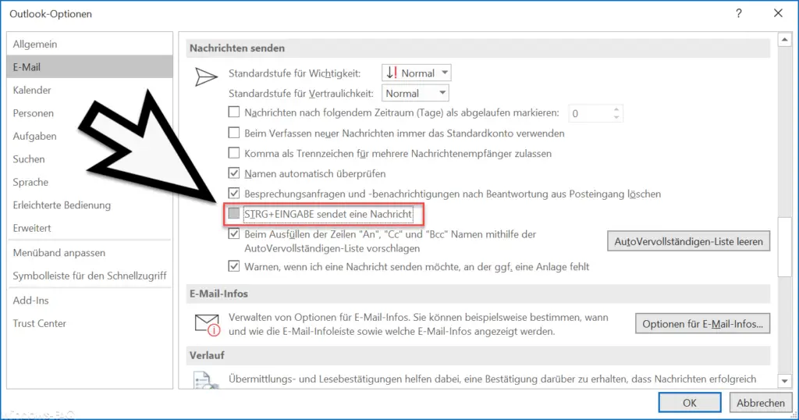
Task: Open Erleichterte Bedienung settings
Action: click(x=90, y=205)
